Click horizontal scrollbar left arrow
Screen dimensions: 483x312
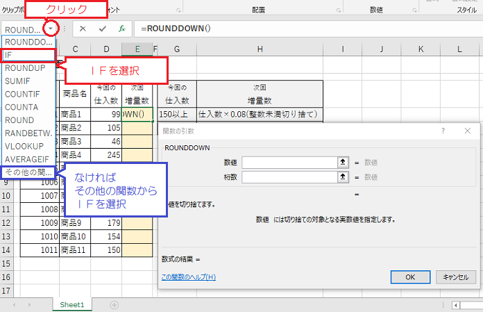tap(455, 305)
